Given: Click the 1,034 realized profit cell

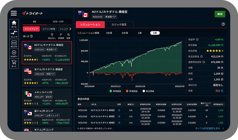Looking at the screenshot, I should tap(220, 123).
